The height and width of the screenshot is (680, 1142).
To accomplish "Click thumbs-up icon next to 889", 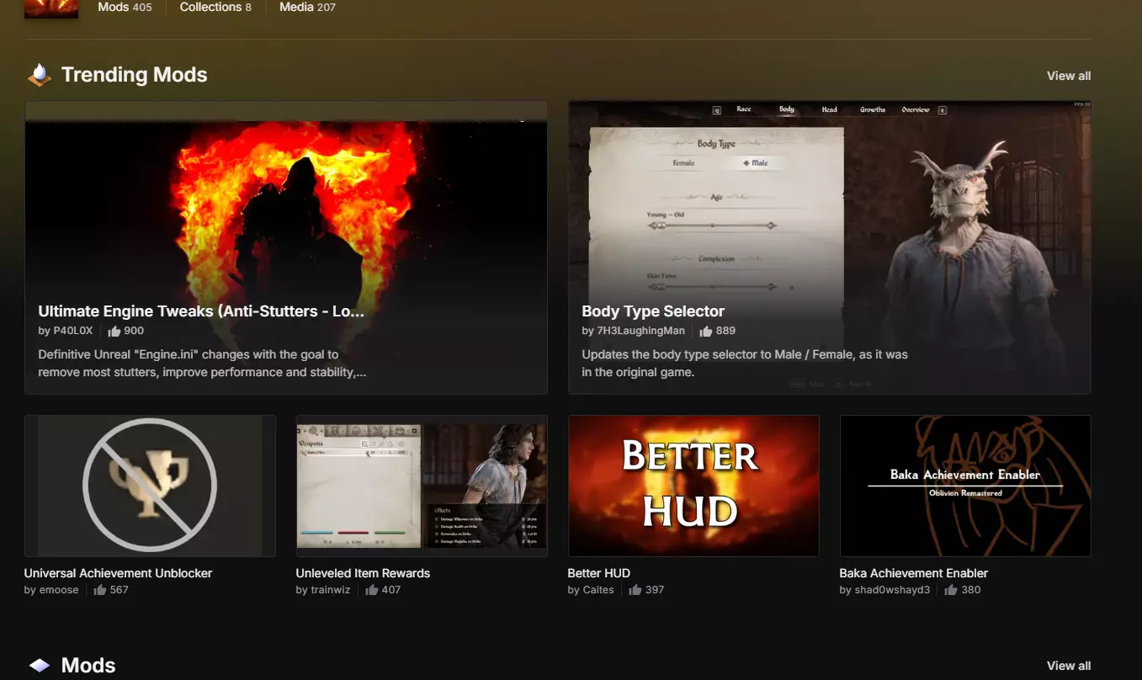I will coord(706,331).
